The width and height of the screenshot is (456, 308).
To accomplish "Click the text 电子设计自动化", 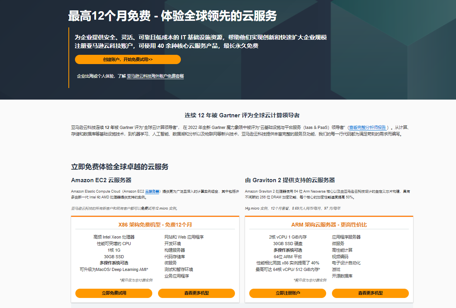I will [346, 263].
